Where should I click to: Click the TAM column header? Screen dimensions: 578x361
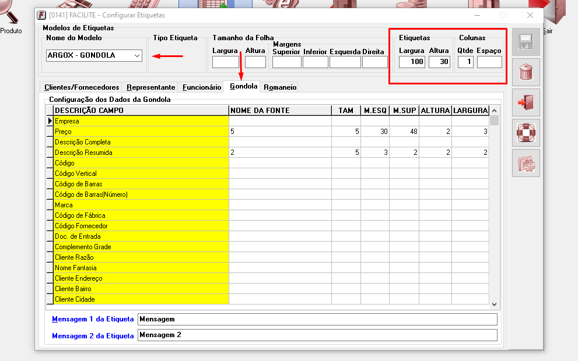pyautogui.click(x=346, y=111)
